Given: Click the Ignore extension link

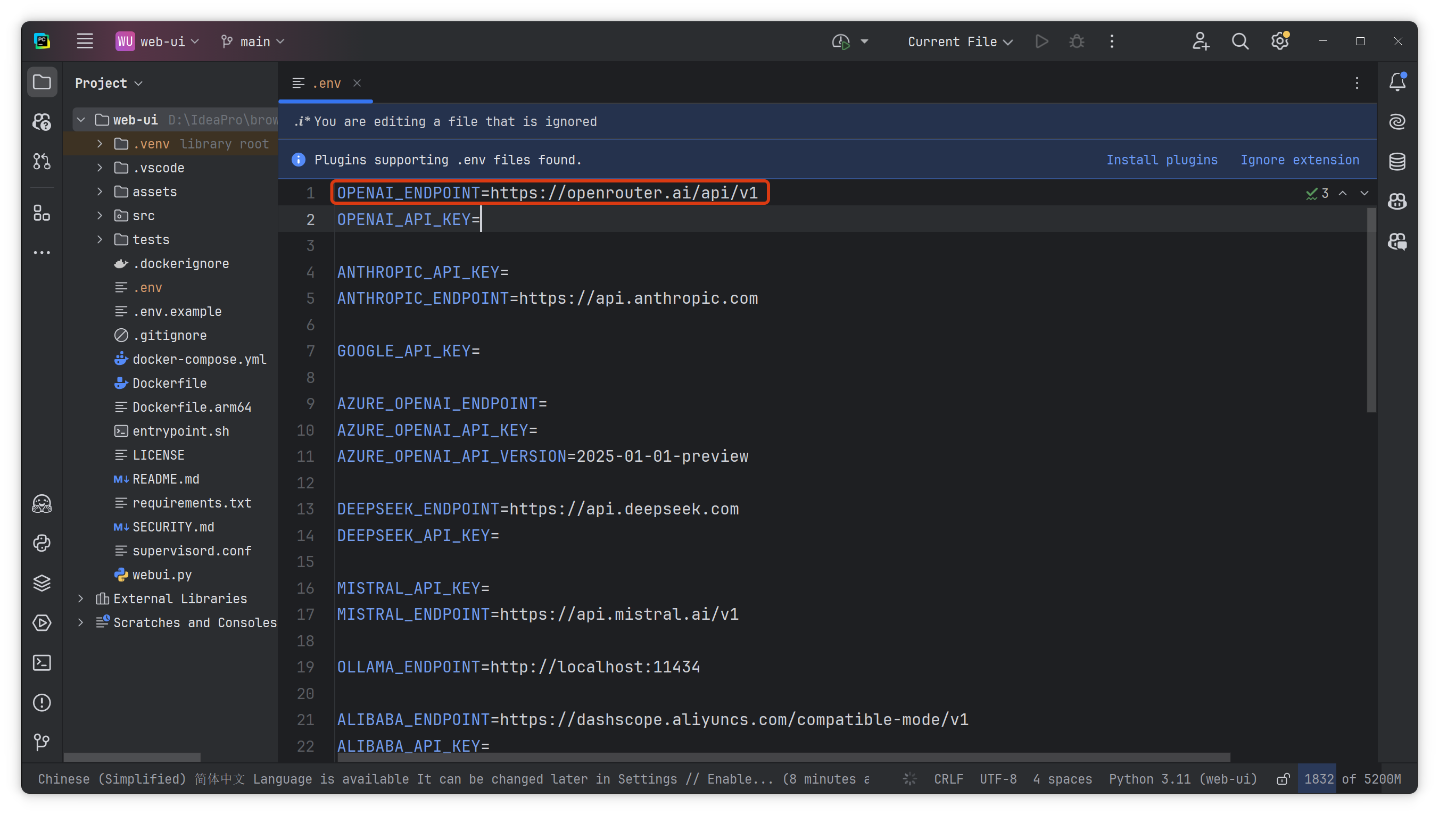Looking at the screenshot, I should click(1299, 160).
